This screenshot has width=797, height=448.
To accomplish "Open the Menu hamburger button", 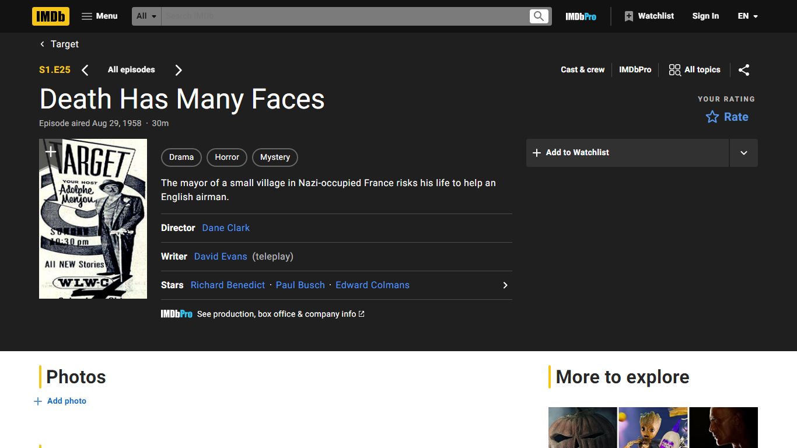I will [x=100, y=16].
